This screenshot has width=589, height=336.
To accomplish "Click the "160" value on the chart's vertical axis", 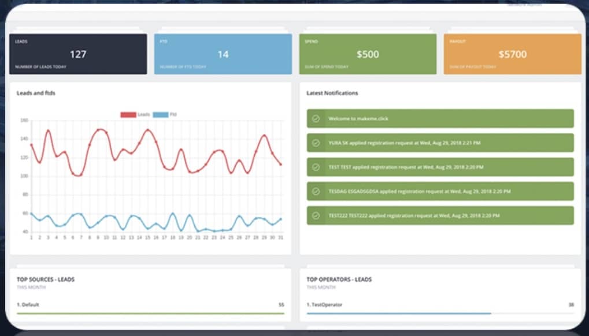I will [x=24, y=121].
